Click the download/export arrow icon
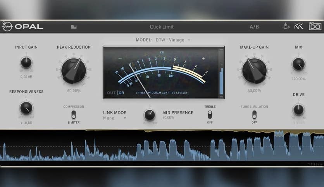 pyautogui.click(x=286, y=26)
